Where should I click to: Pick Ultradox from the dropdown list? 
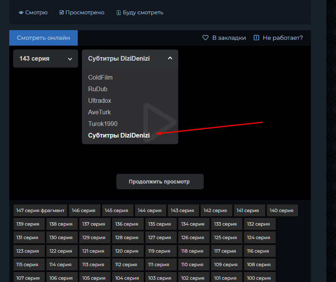tap(100, 100)
